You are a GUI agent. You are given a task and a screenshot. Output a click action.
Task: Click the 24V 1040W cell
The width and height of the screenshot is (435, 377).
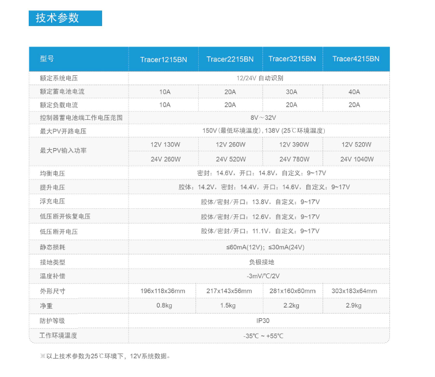(x=357, y=159)
